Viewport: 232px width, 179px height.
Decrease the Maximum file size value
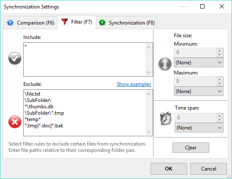click(x=220, y=83)
